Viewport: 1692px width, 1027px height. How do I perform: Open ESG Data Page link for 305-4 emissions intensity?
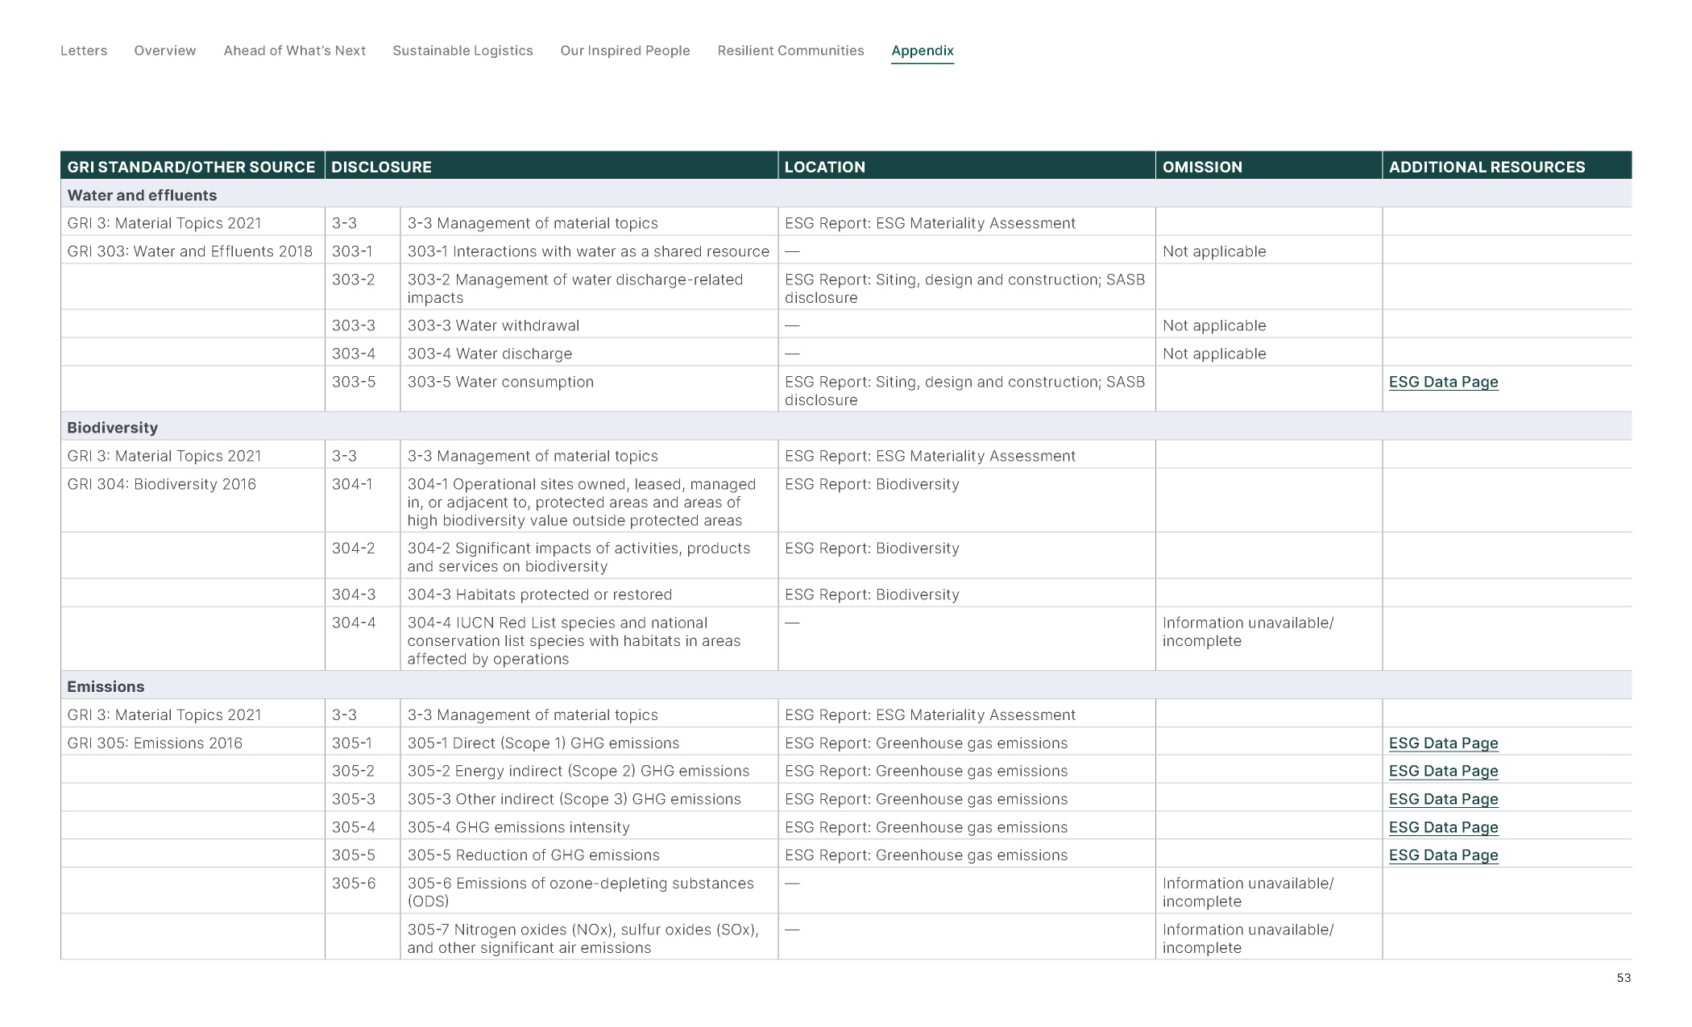pos(1442,827)
